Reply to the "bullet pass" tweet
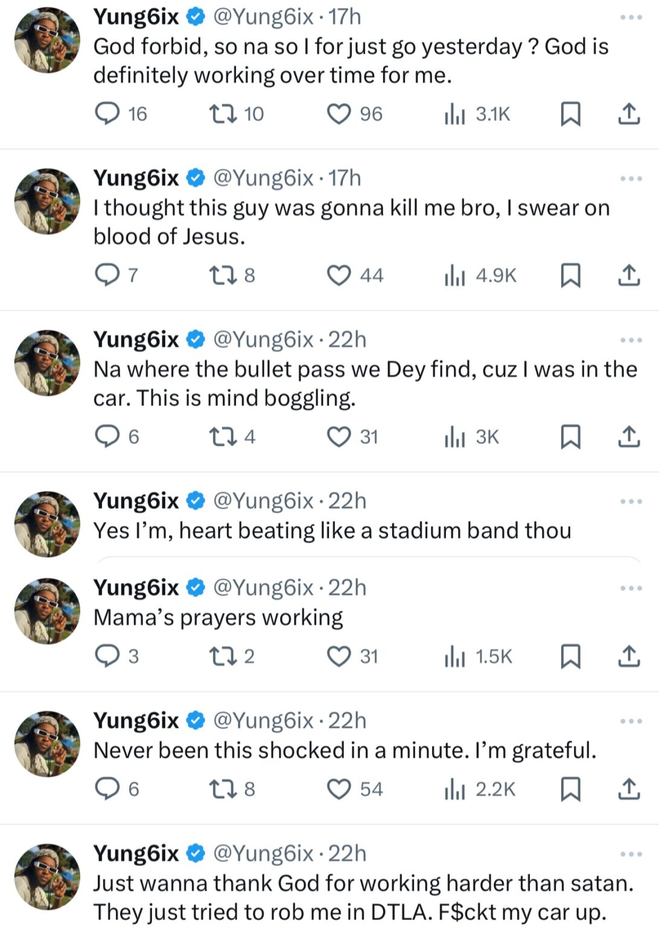This screenshot has width=659, height=928. click(108, 436)
